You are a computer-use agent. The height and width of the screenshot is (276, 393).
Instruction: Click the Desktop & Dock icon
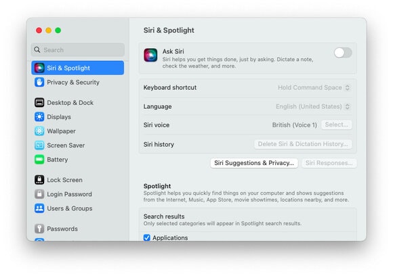39,103
